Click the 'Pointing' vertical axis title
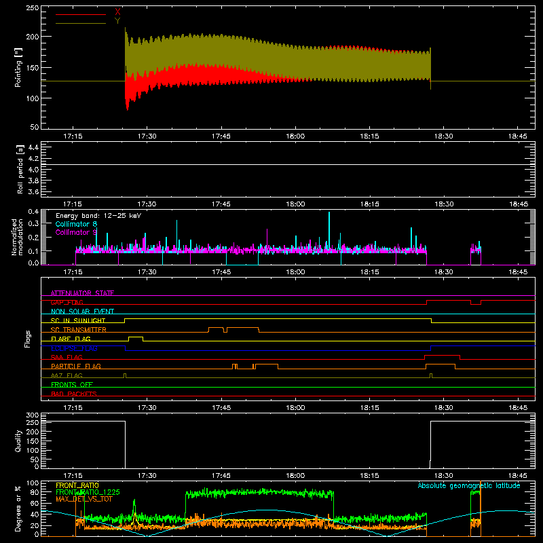 point(18,67)
